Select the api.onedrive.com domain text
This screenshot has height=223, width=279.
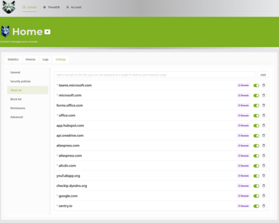pos(70,136)
